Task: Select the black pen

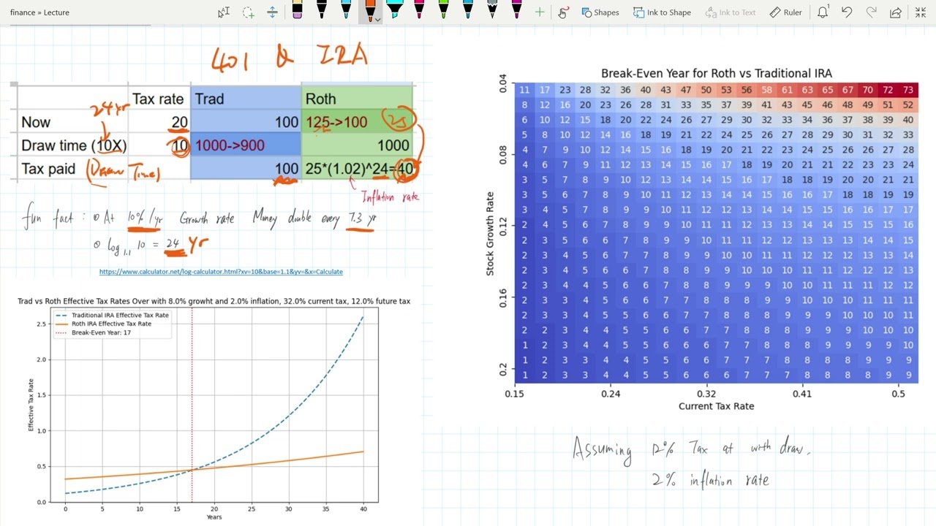Action: click(321, 10)
